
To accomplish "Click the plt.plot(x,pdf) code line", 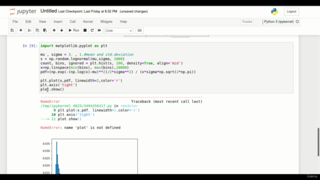I will (81, 80).
